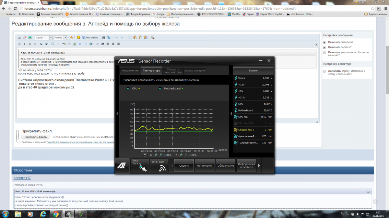Click the eraser remove-format icon
Screen dimensions: 389x218
click(x=24, y=37)
